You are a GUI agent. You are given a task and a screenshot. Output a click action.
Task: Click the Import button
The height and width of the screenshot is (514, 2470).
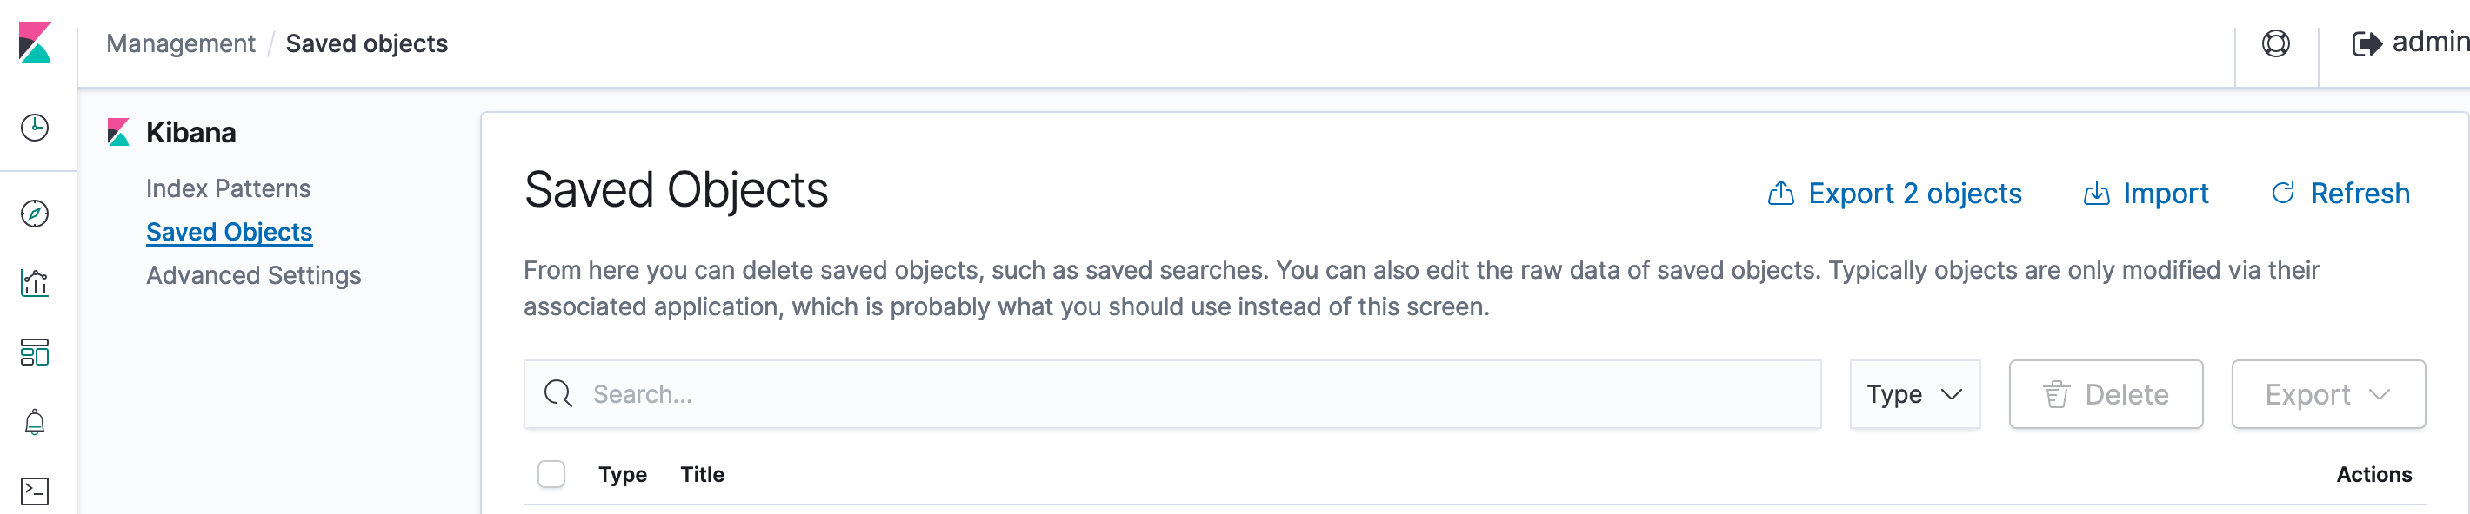2146,194
